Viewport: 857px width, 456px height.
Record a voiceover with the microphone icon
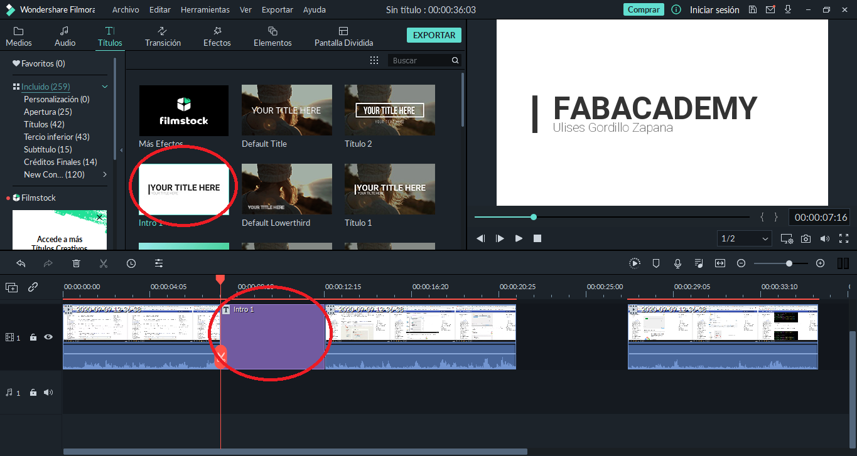(677, 263)
